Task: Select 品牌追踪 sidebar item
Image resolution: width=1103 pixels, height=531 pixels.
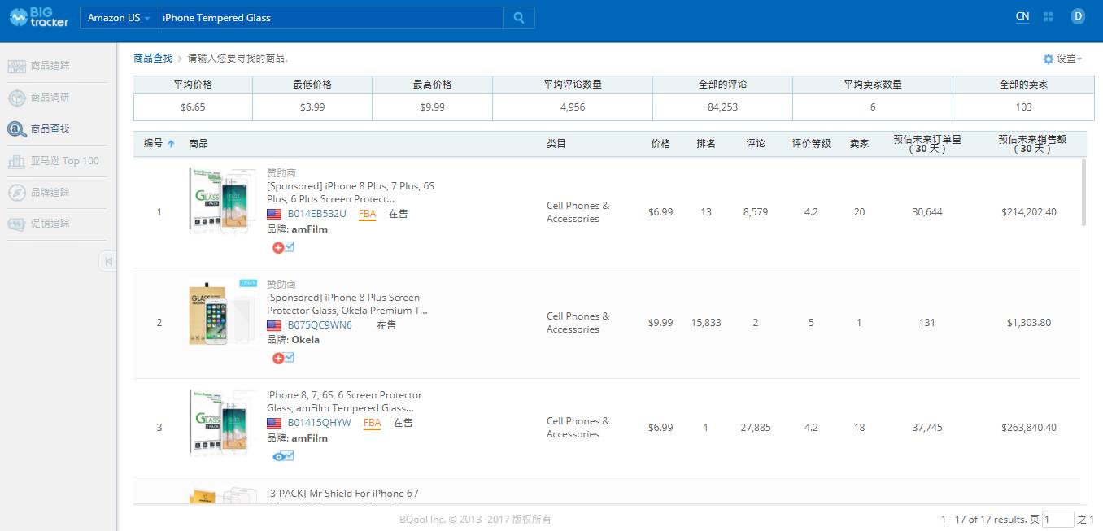Action: pyautogui.click(x=50, y=193)
